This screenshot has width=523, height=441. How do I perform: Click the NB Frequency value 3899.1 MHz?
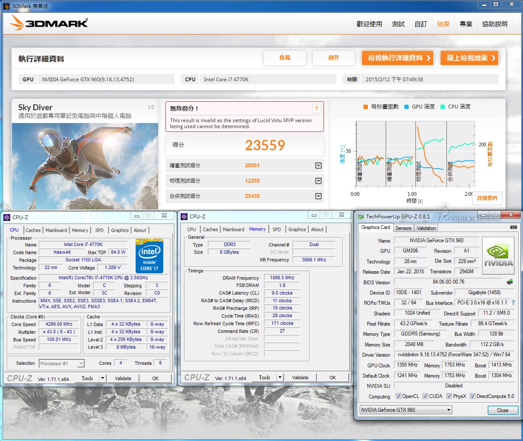coord(313,260)
